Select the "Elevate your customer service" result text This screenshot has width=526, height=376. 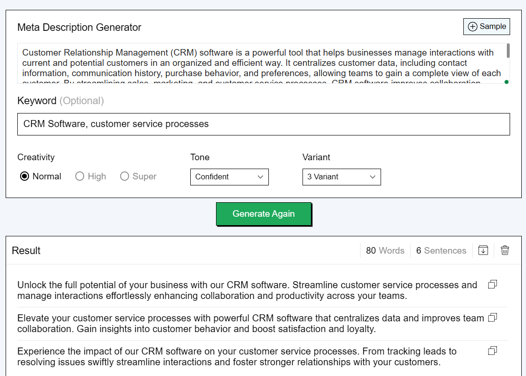click(250, 324)
